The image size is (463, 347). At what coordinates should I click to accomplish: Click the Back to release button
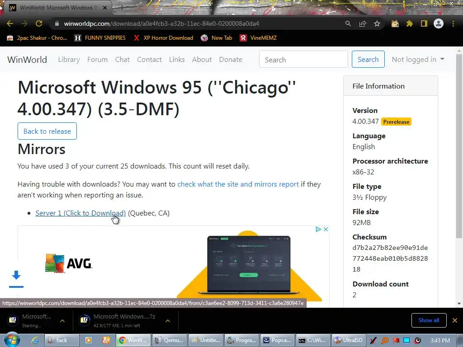(47, 131)
